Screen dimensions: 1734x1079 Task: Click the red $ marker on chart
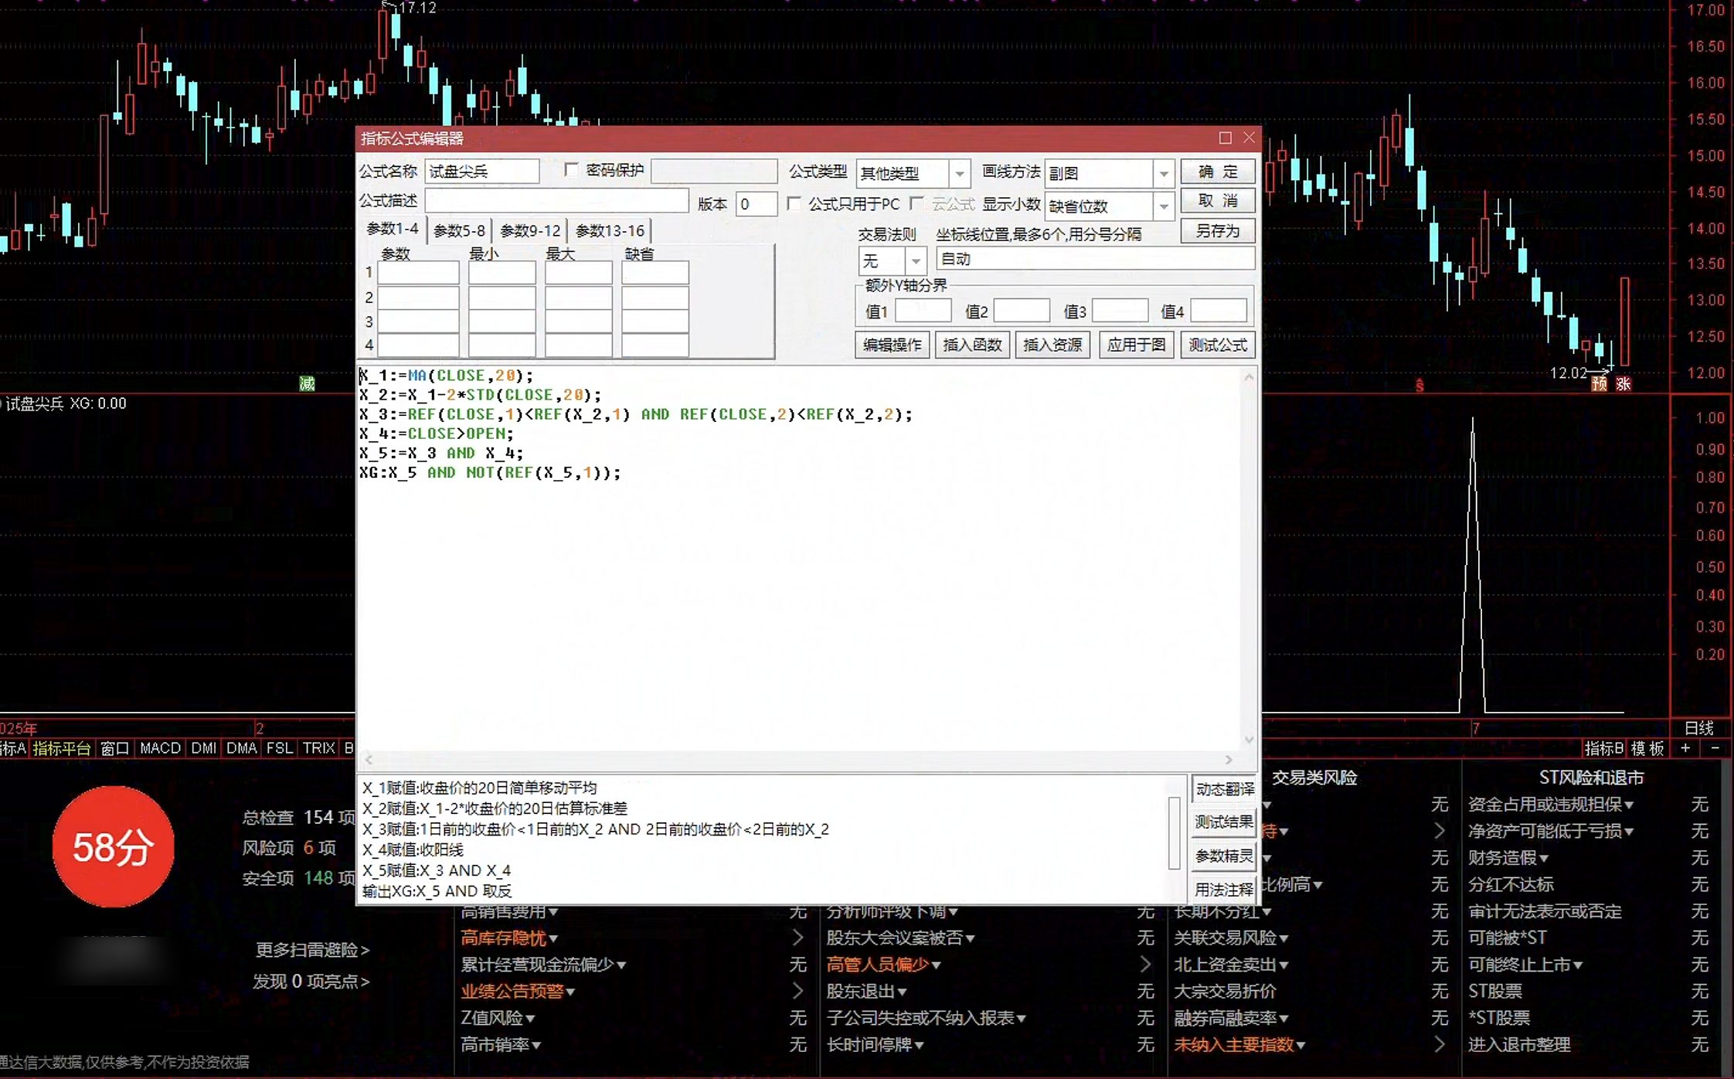click(1419, 384)
